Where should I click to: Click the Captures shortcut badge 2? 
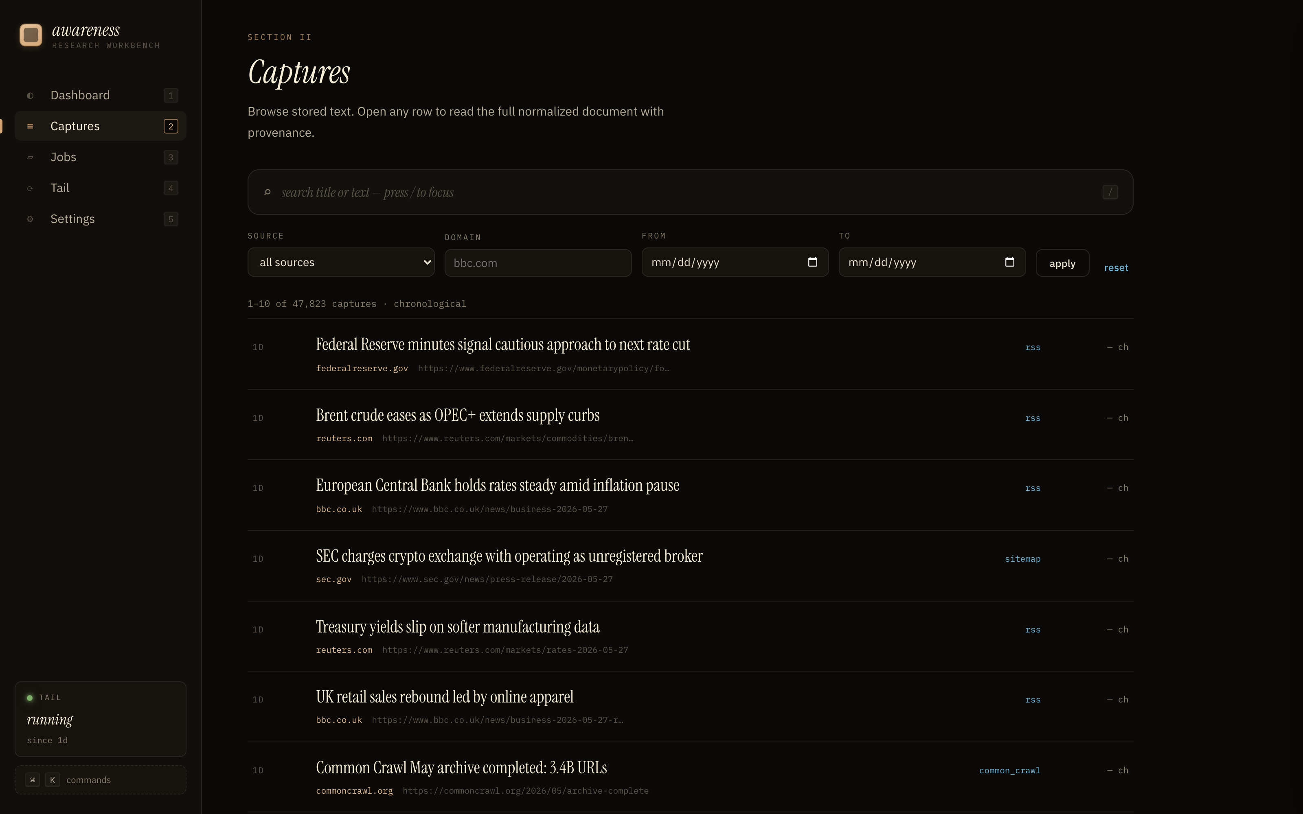171,127
